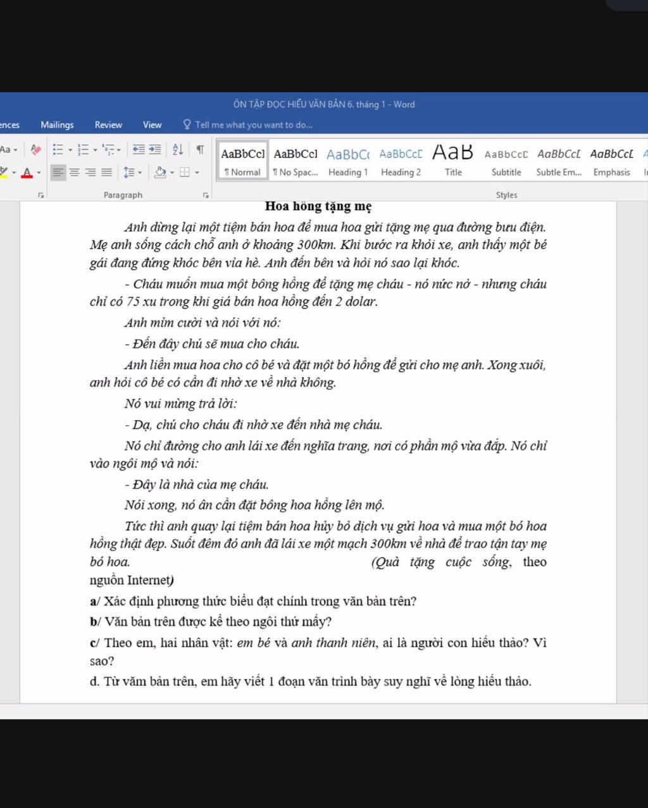The width and height of the screenshot is (648, 808).
Task: Apply the Heading 2 style
Action: pos(401,161)
